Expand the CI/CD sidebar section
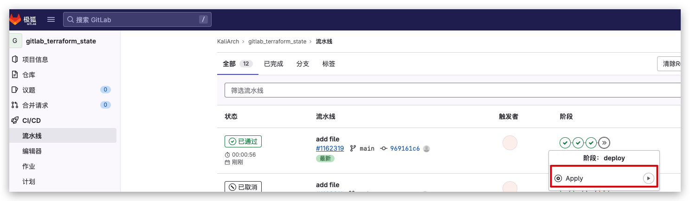Viewport: 690px width, 201px height. 32,121
